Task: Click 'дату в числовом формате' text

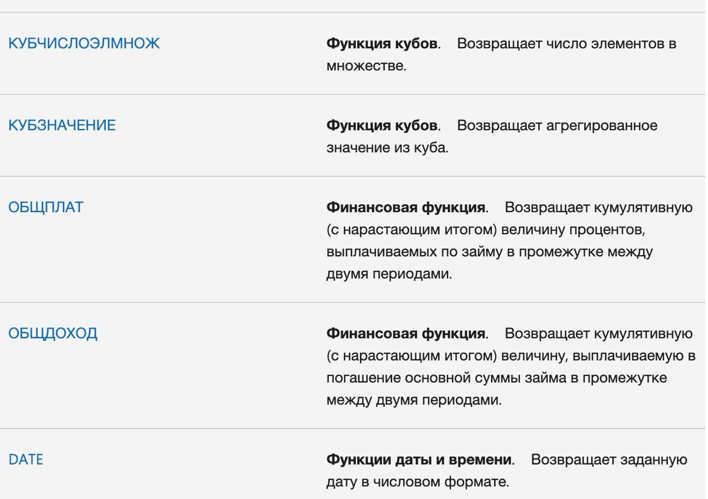Action: [417, 482]
